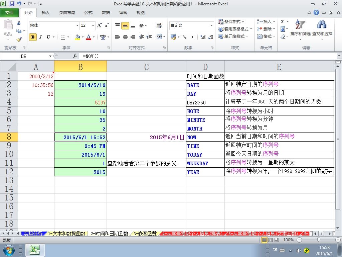Decrease indent icon
Viewport: 342px width, 257px height.
[x=142, y=37]
